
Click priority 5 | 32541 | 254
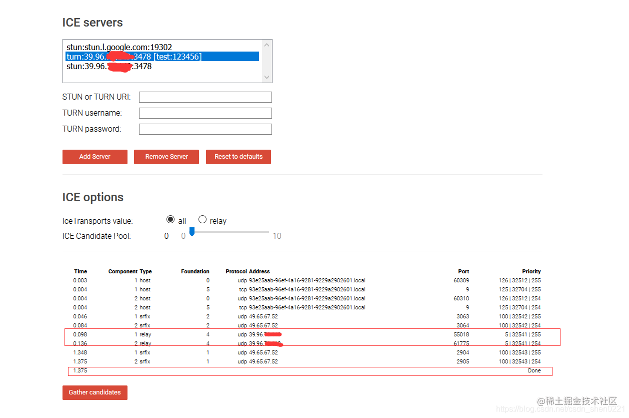coord(523,343)
